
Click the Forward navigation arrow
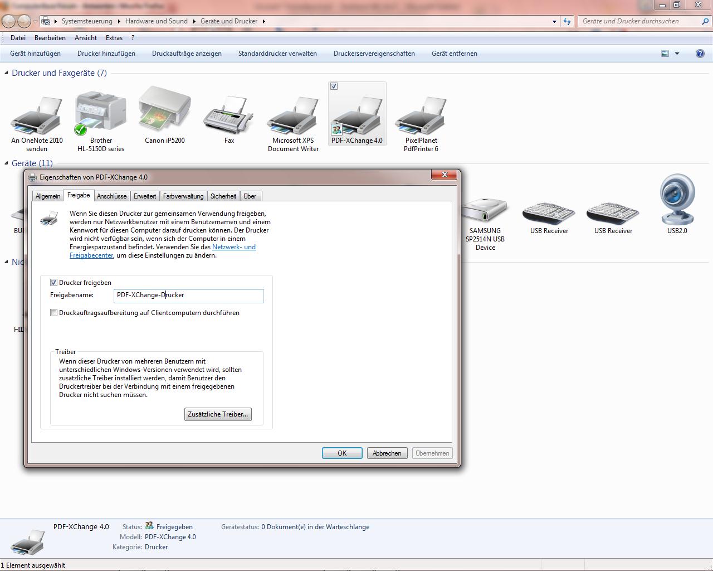pos(24,21)
